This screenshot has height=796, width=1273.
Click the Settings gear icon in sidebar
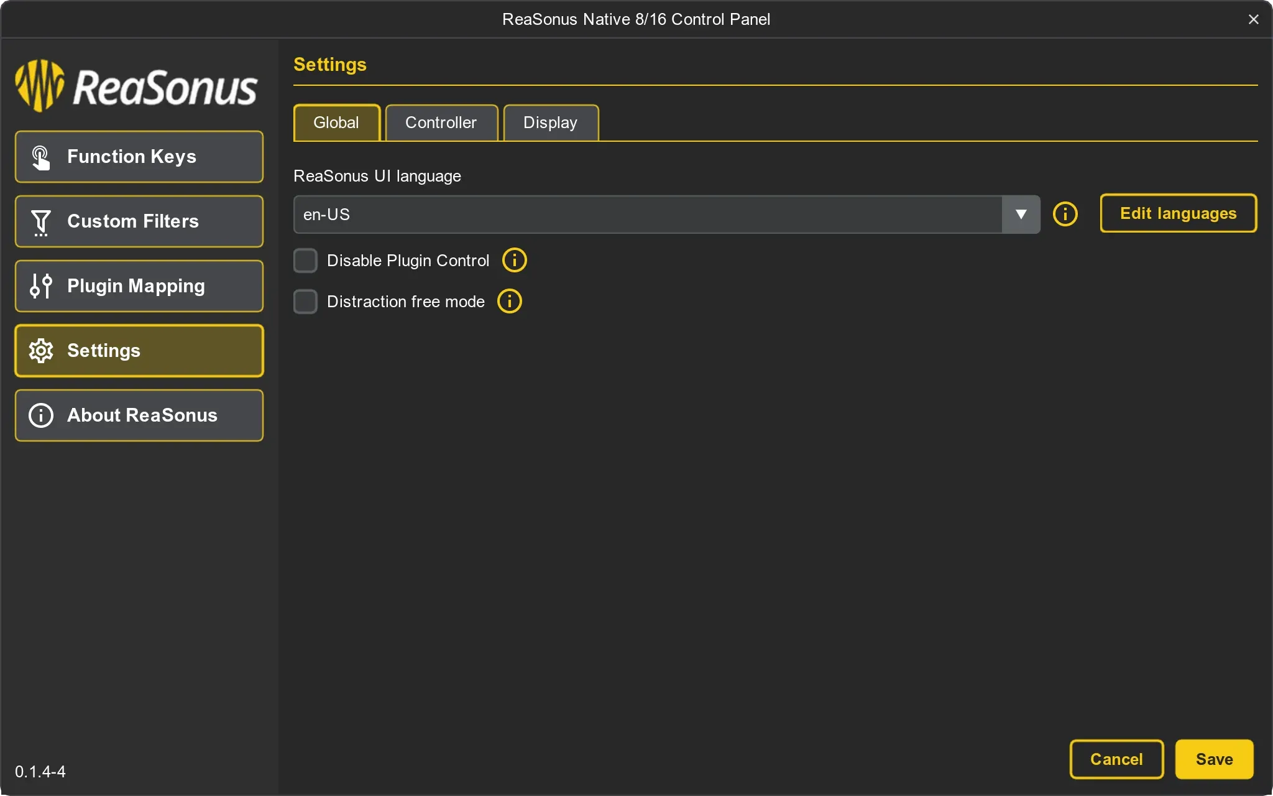pos(41,351)
